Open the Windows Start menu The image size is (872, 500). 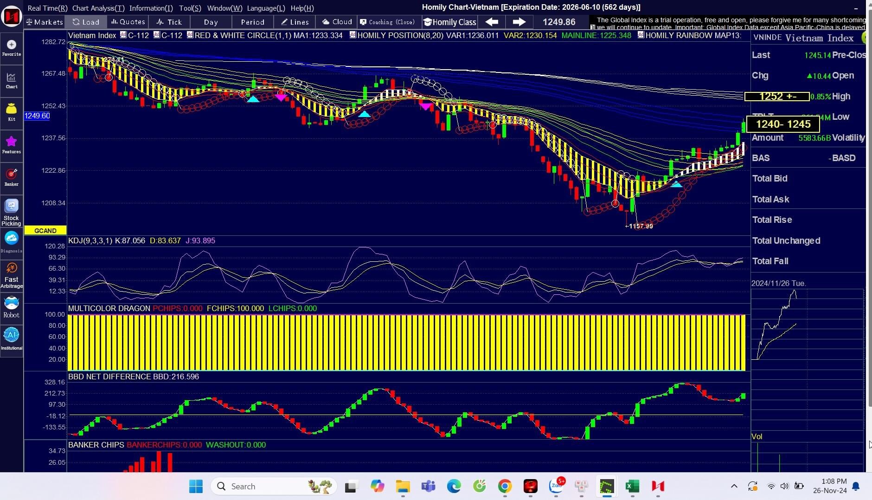pyautogui.click(x=196, y=486)
